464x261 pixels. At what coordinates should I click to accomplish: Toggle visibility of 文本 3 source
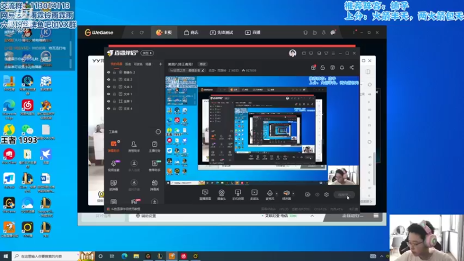tap(108, 86)
